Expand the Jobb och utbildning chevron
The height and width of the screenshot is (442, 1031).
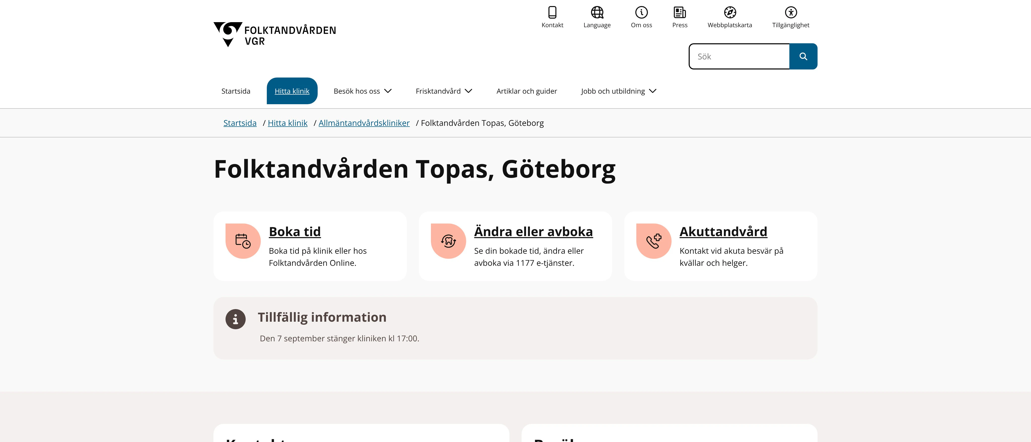653,91
